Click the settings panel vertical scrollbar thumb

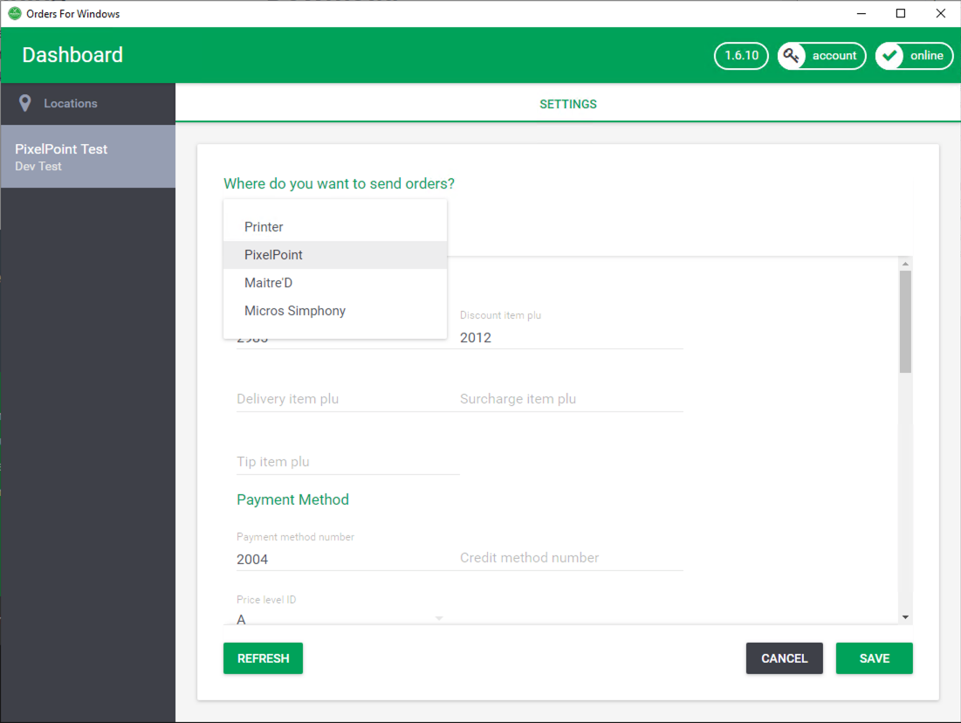point(905,321)
